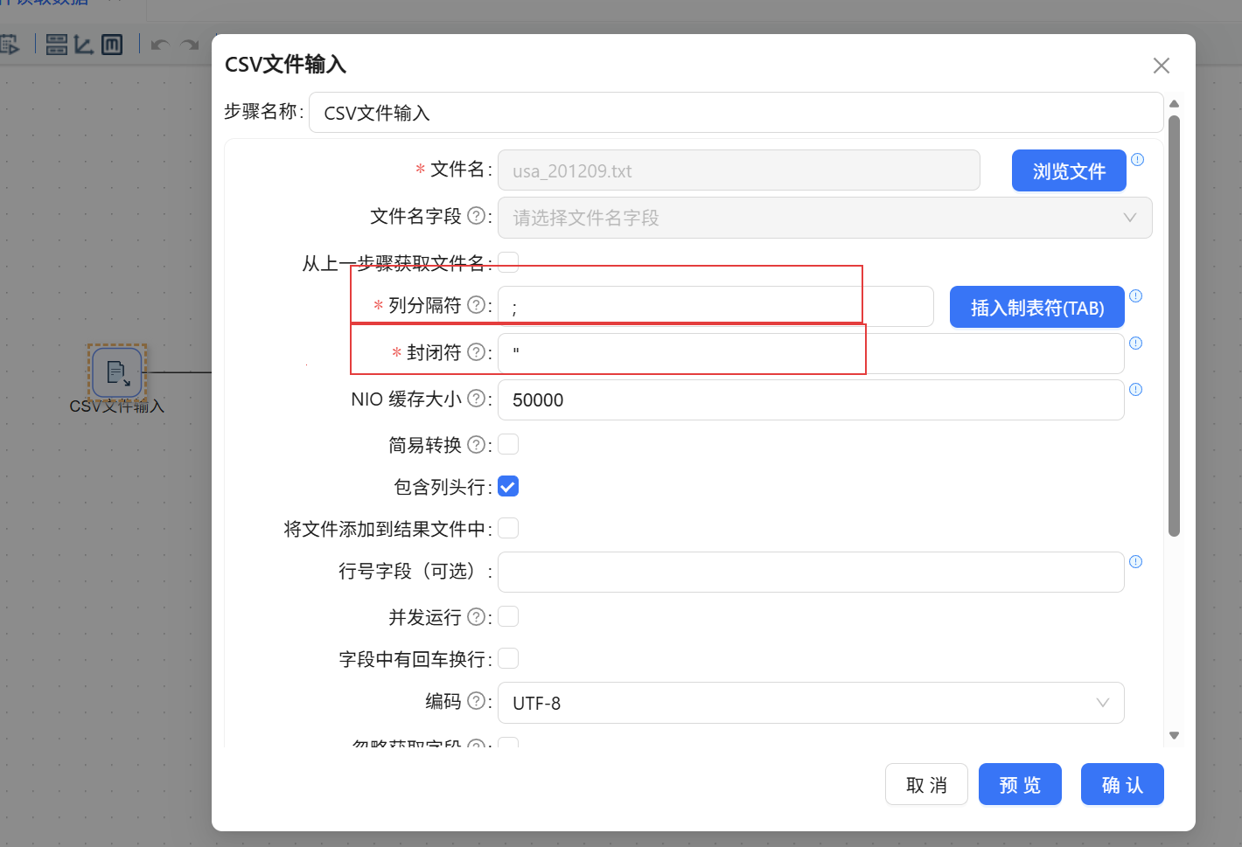This screenshot has width=1242, height=847.
Task: Open help tooltip for 封闭符
Action: click(x=476, y=352)
